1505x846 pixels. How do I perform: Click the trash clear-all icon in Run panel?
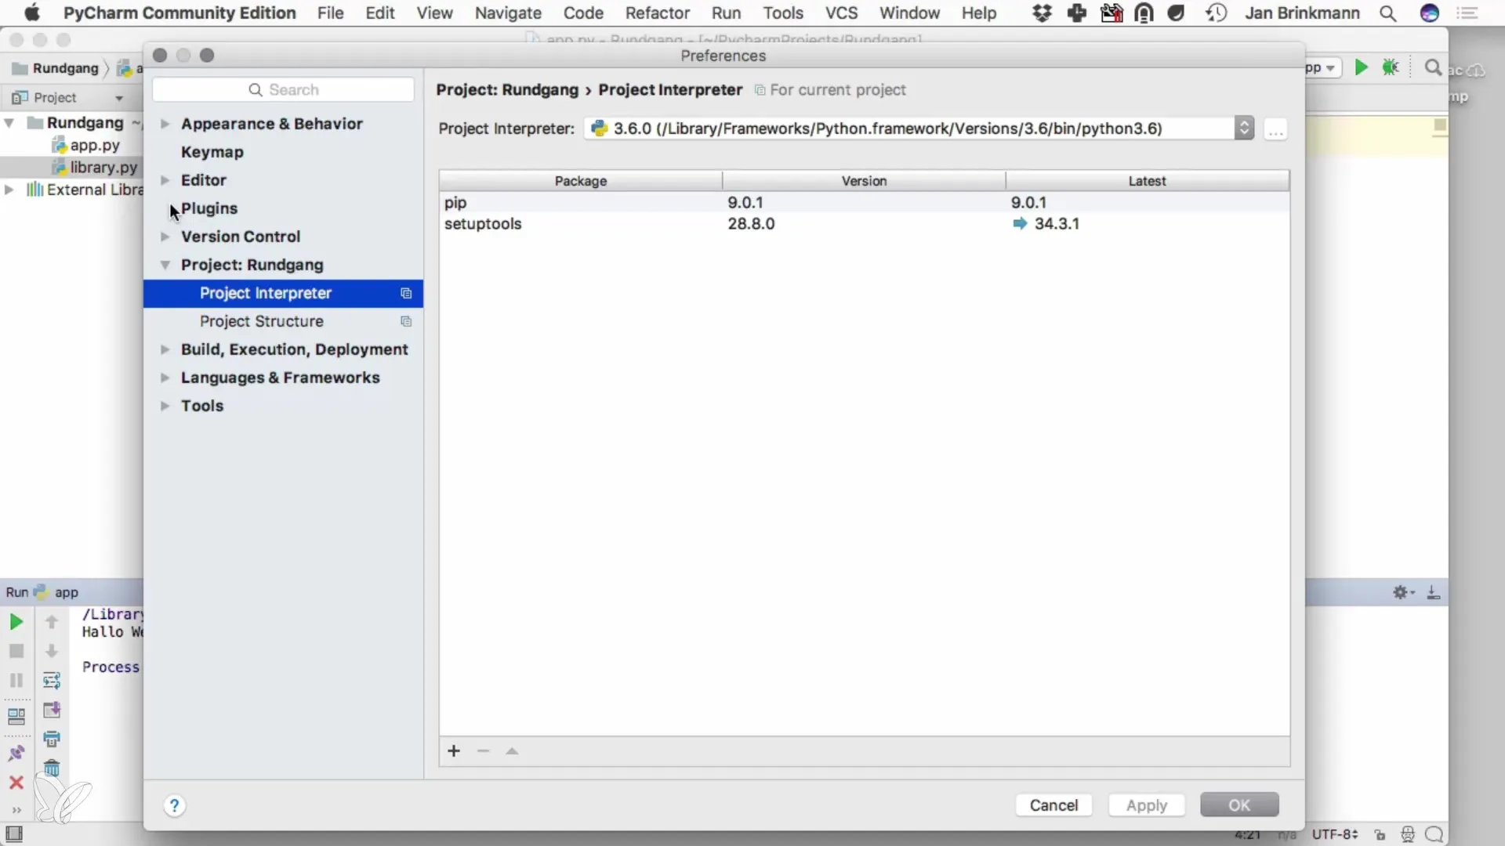[x=52, y=768]
